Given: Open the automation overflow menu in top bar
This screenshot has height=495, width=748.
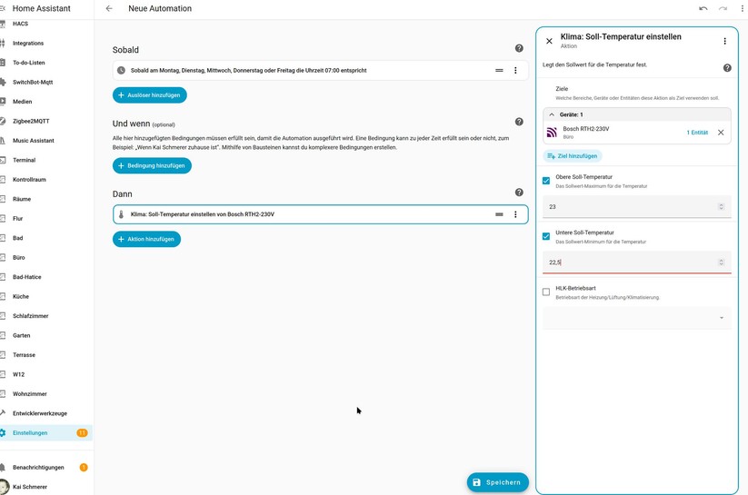Looking at the screenshot, I should point(742,8).
